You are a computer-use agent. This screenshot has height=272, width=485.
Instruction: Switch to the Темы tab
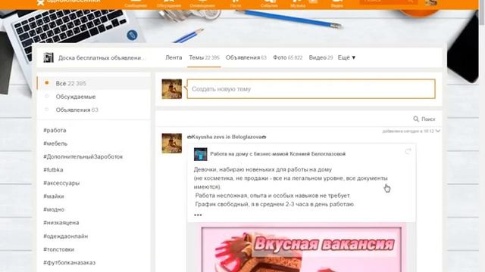tap(204, 57)
